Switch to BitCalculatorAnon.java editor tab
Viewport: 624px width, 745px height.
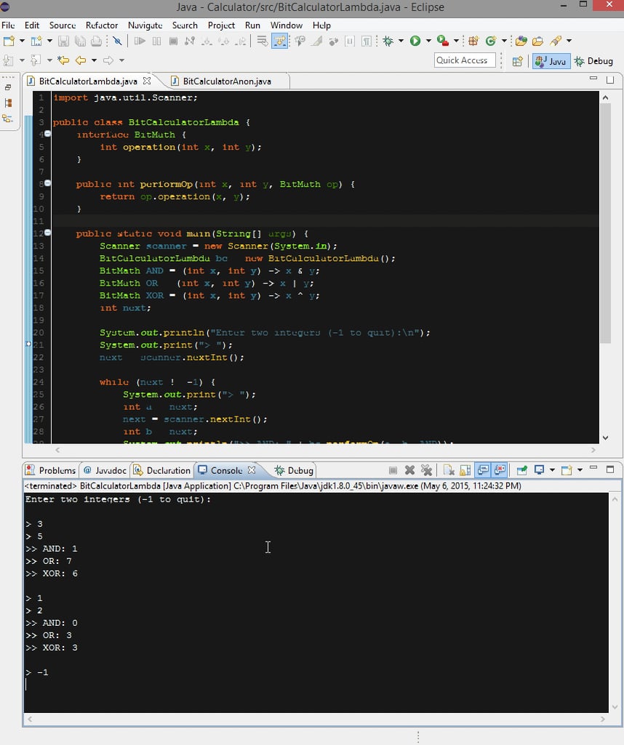pyautogui.click(x=227, y=81)
